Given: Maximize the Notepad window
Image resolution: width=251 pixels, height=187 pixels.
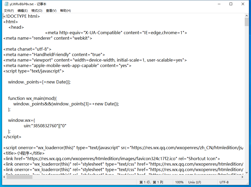Looking at the screenshot, I should click(231, 4).
